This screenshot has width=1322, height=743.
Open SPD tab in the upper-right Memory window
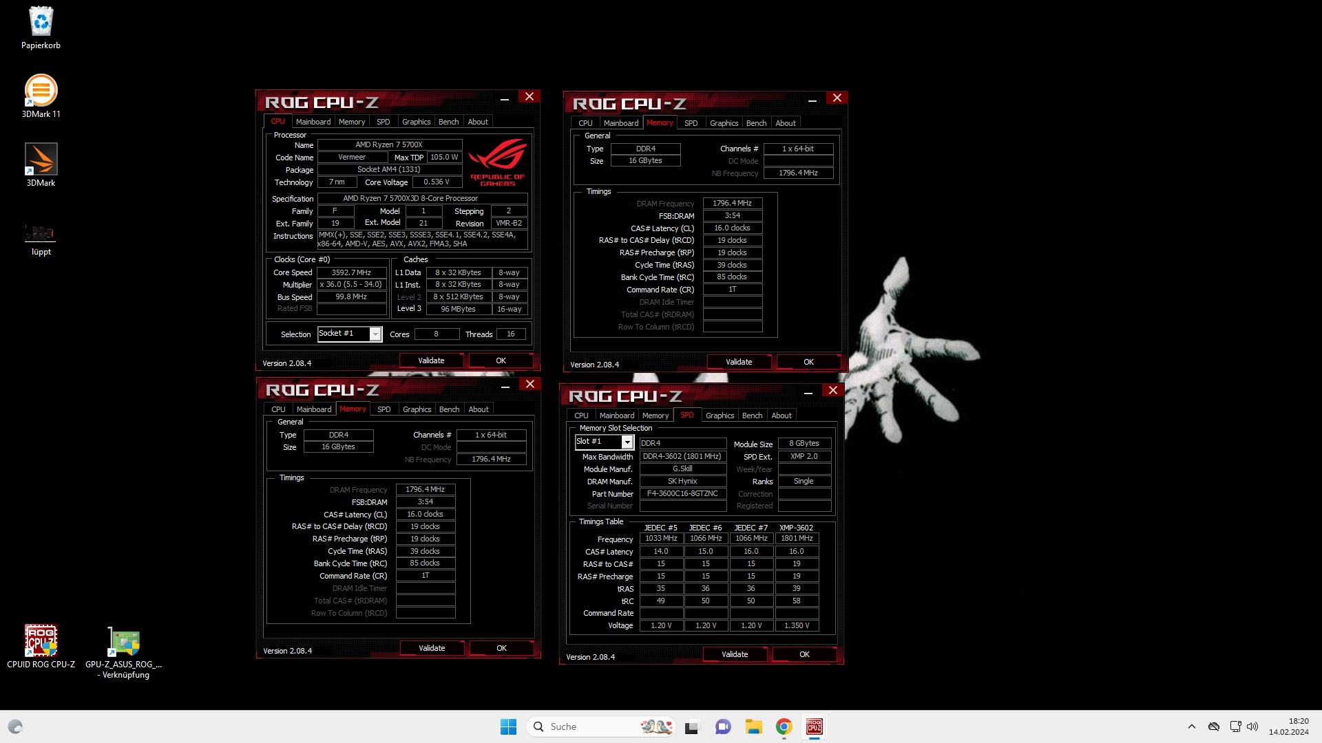click(x=691, y=123)
